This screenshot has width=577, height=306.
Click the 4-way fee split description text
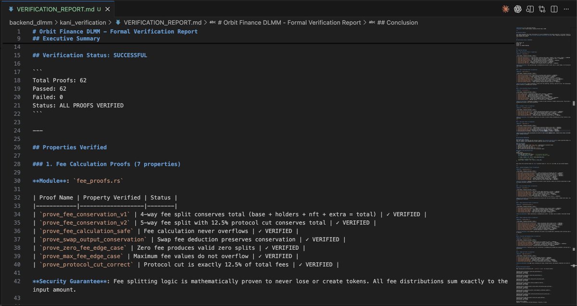[259, 214]
